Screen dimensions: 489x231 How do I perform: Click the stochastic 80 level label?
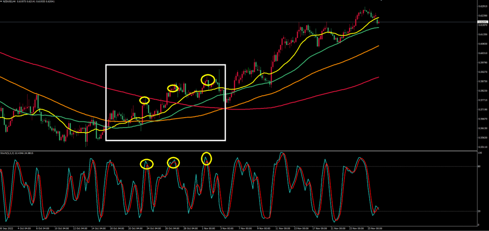point(479,167)
